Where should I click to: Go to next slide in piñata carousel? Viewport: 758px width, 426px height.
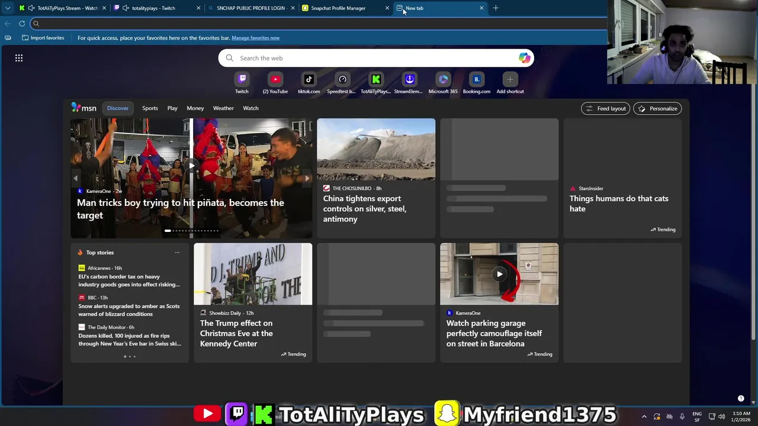307,178
